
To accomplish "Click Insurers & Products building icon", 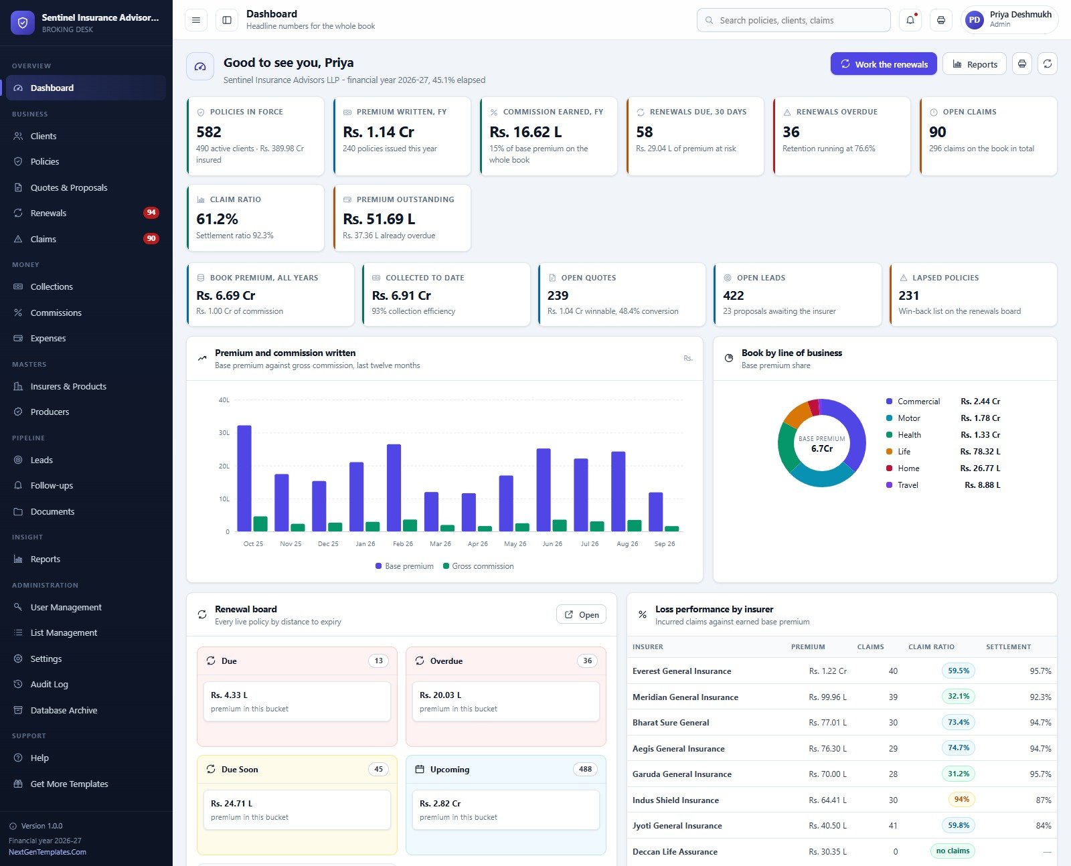I will pyautogui.click(x=18, y=386).
